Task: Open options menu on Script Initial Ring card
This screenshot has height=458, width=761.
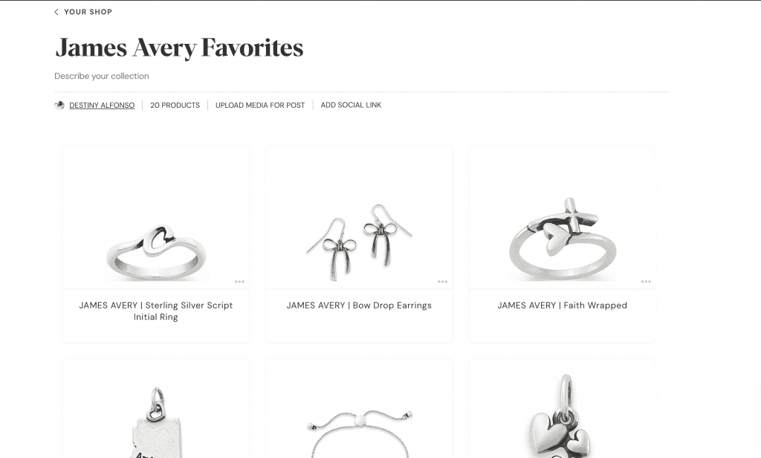Action: [239, 282]
